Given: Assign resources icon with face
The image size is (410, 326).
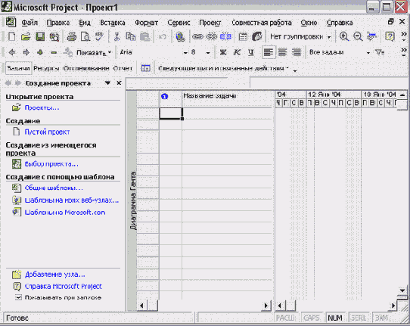Looking at the screenshot, I should point(257,36).
